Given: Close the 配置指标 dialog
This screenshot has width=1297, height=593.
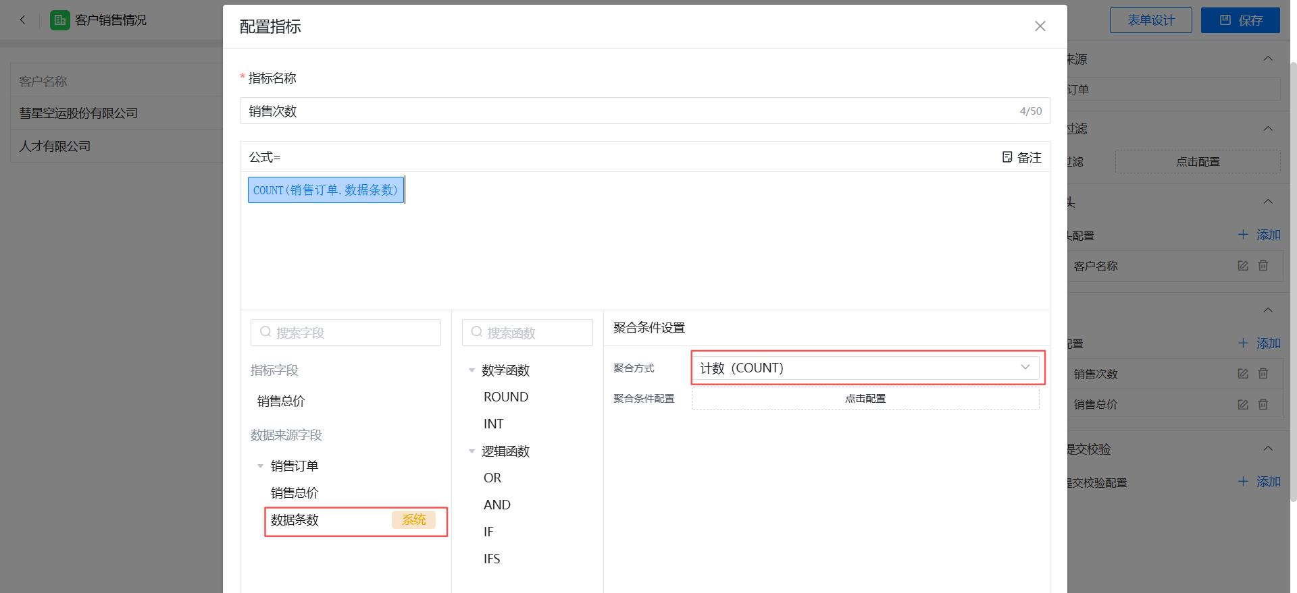Looking at the screenshot, I should [x=1040, y=26].
